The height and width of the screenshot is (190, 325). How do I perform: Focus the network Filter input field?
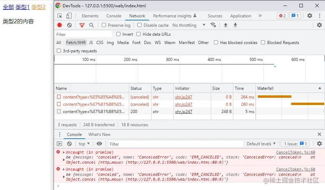click(x=83, y=34)
